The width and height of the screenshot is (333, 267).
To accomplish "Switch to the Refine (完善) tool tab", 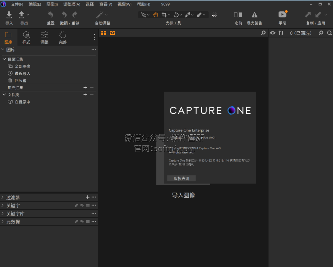I will 63,38.
